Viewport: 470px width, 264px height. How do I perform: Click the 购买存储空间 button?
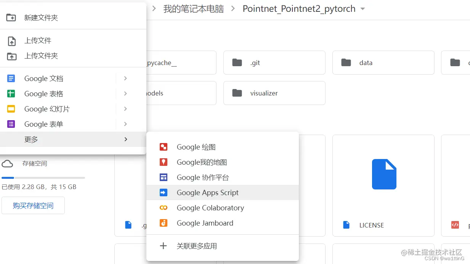click(x=33, y=205)
